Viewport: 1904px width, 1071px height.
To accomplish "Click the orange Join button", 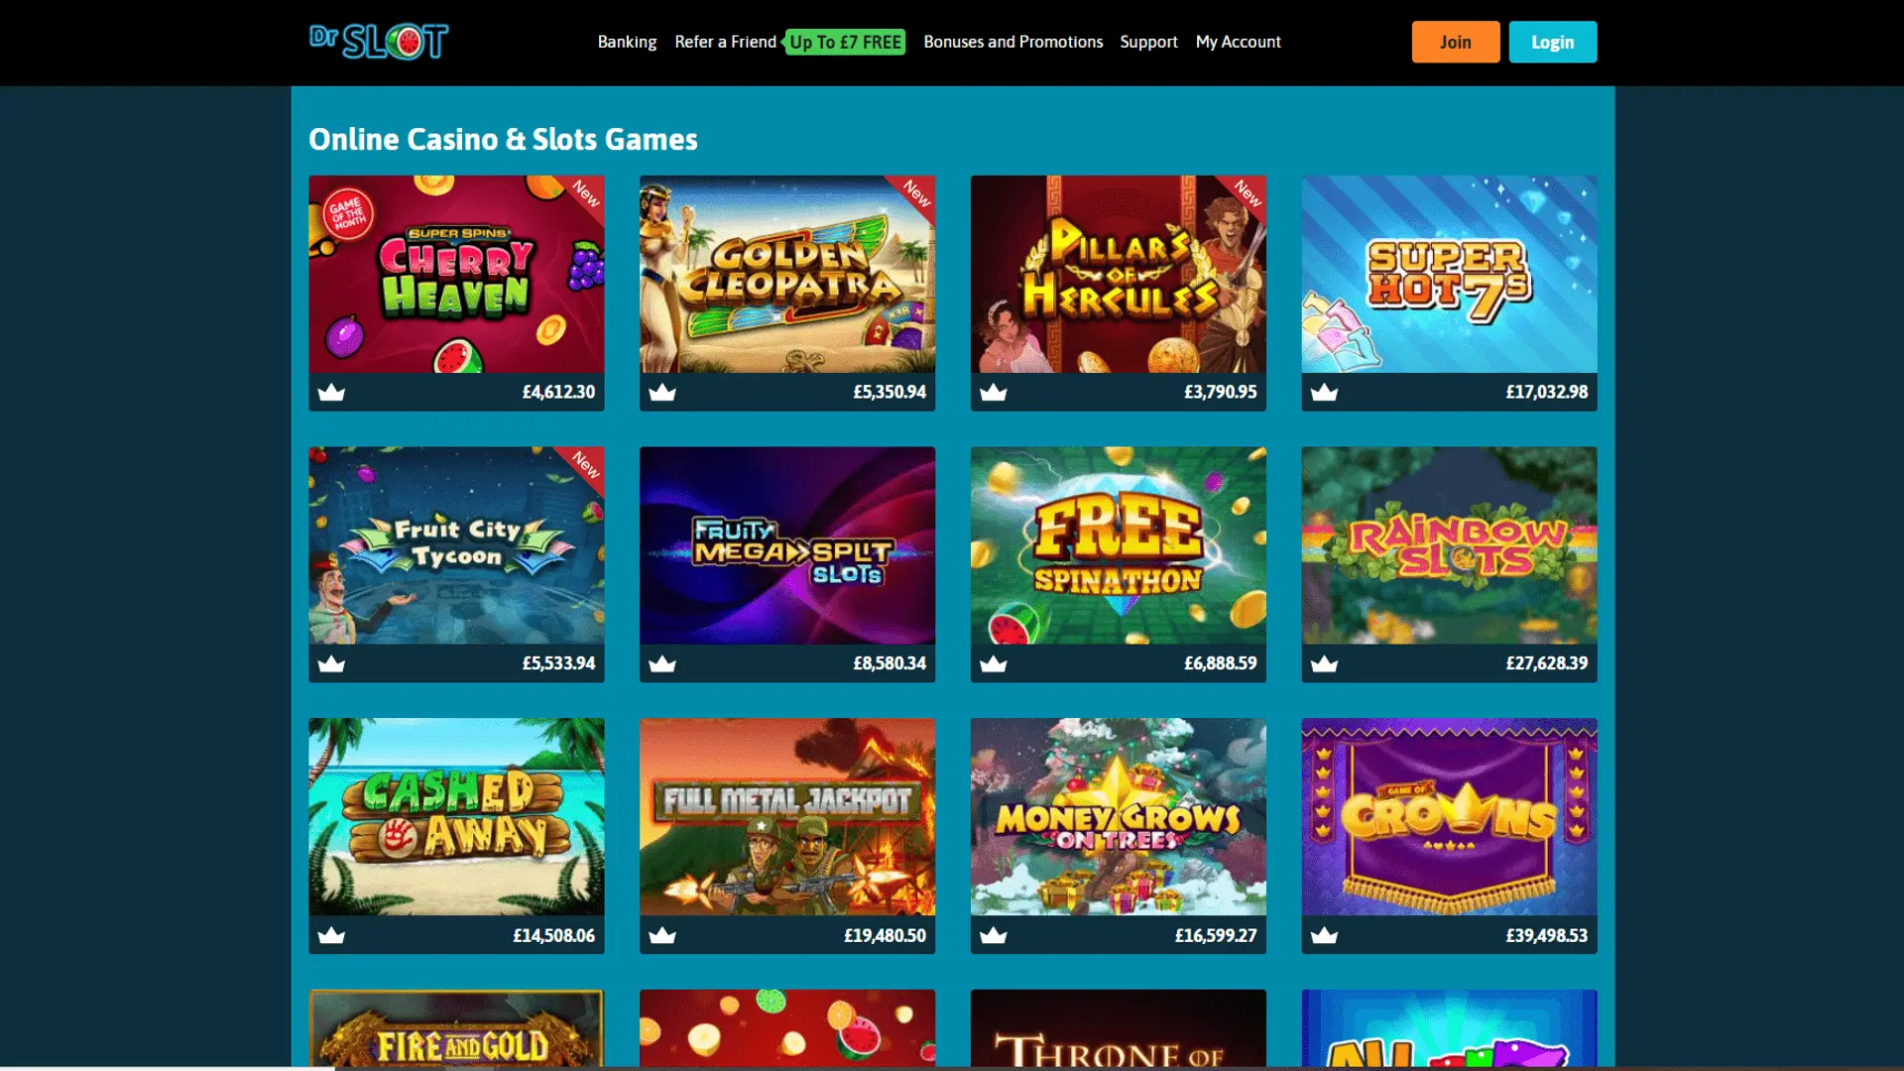I will pyautogui.click(x=1456, y=42).
